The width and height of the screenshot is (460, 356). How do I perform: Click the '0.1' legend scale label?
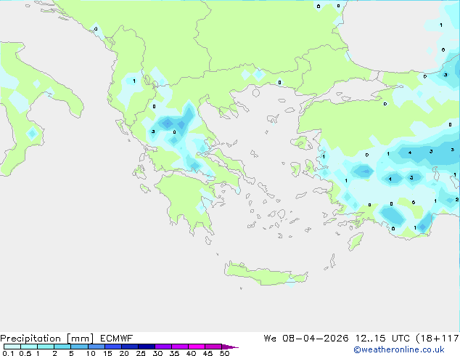coord(8,353)
